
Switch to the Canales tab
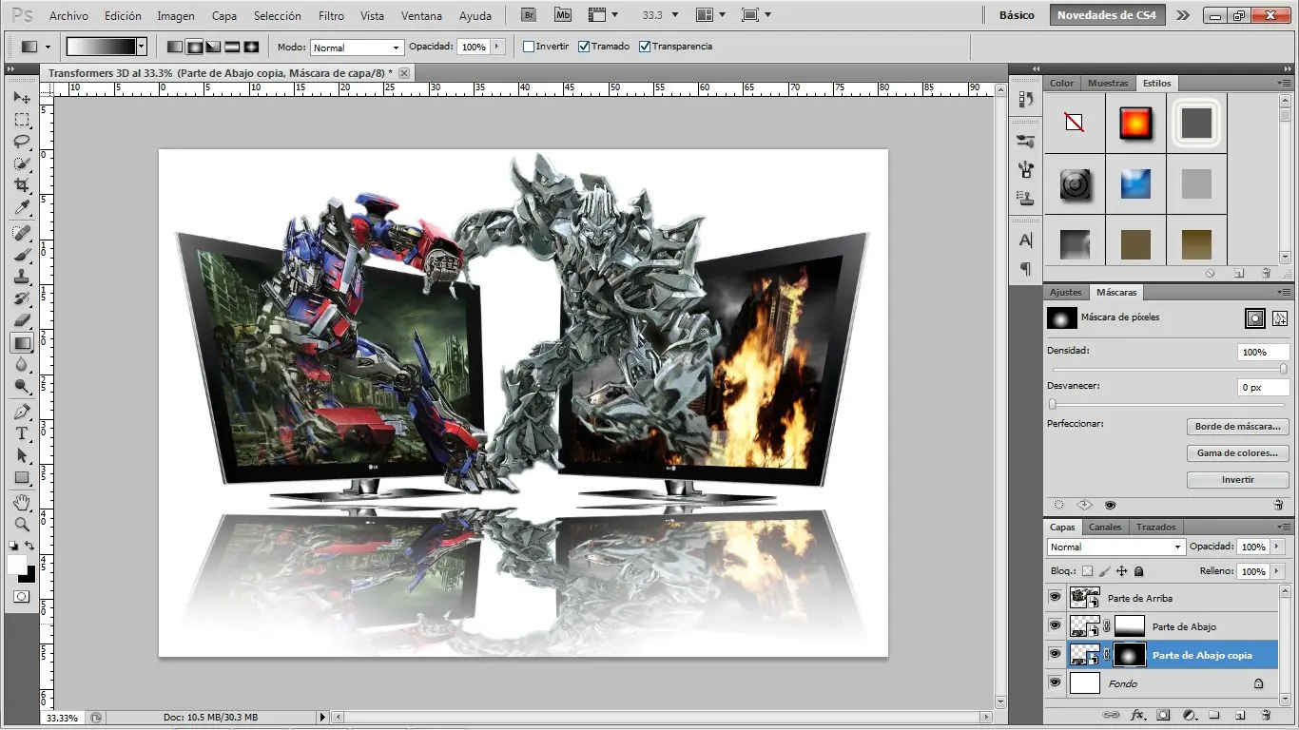coord(1105,527)
